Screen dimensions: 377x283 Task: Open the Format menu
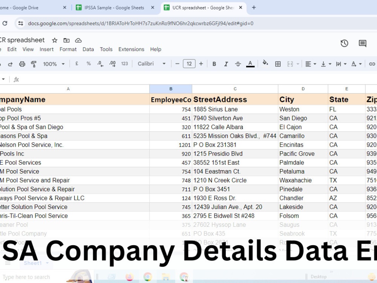tap(68, 49)
